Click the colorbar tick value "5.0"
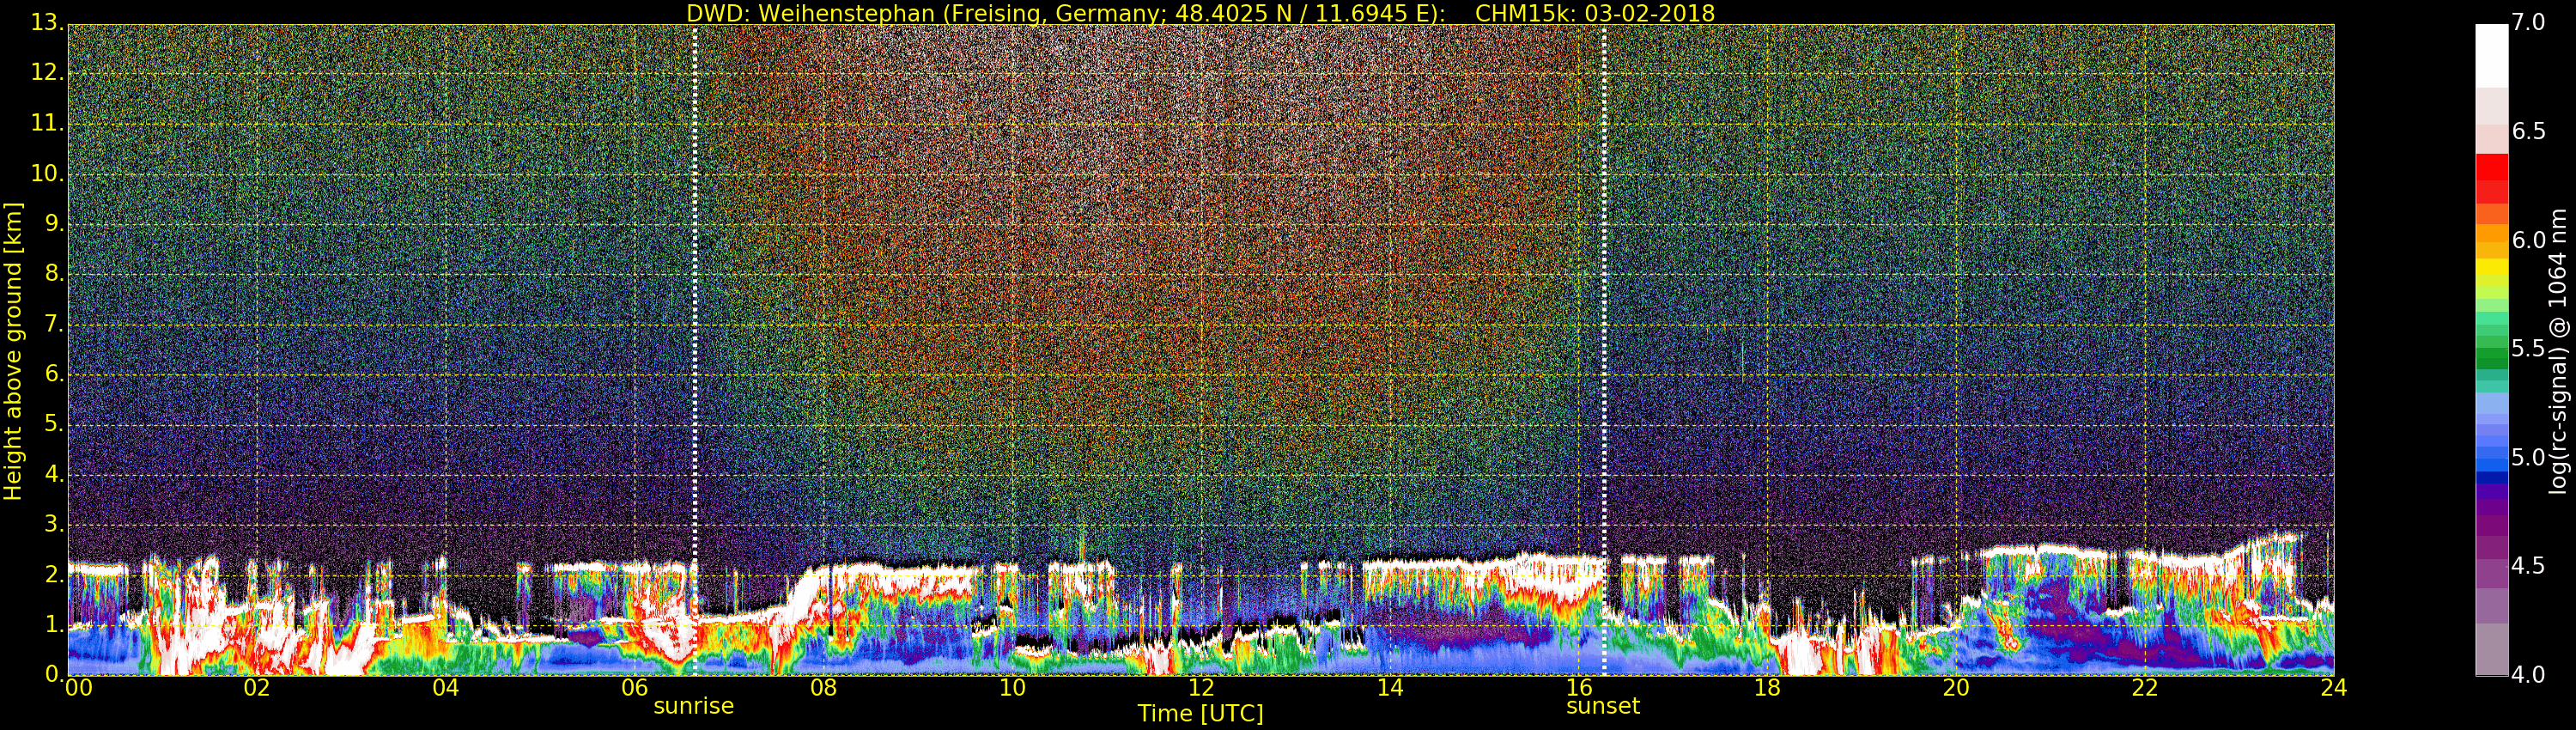2576x730 pixels. pyautogui.click(x=2530, y=458)
